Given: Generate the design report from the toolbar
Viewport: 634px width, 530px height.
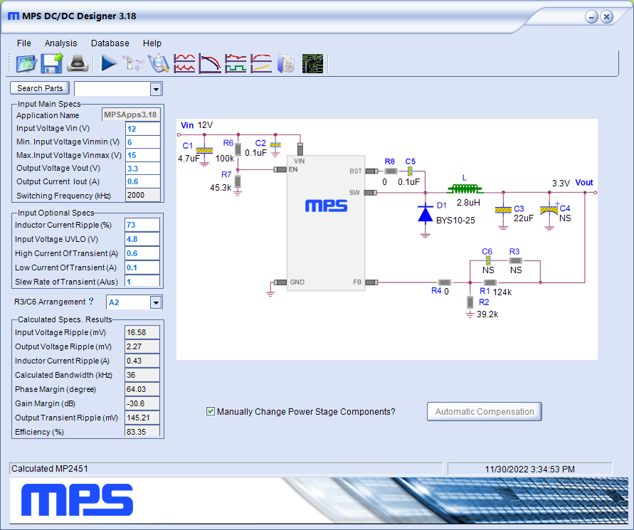Looking at the screenshot, I should pyautogui.click(x=285, y=64).
